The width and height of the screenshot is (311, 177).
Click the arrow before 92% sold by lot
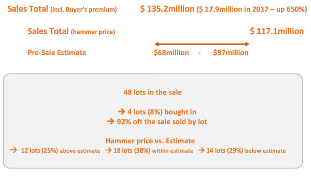tap(111, 121)
